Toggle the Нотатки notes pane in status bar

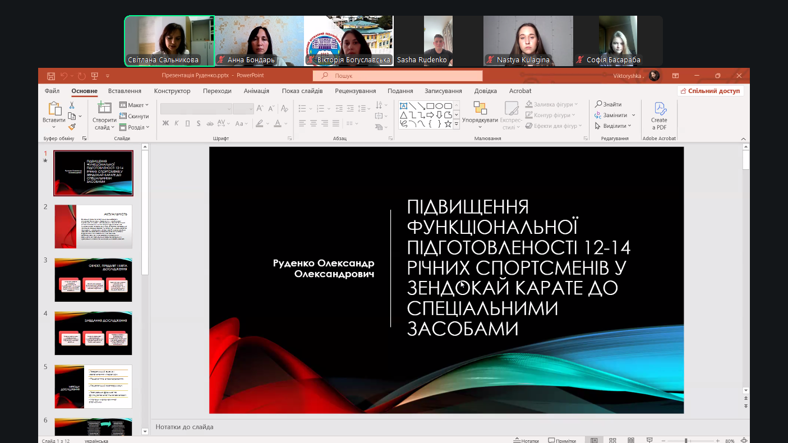coord(526,440)
